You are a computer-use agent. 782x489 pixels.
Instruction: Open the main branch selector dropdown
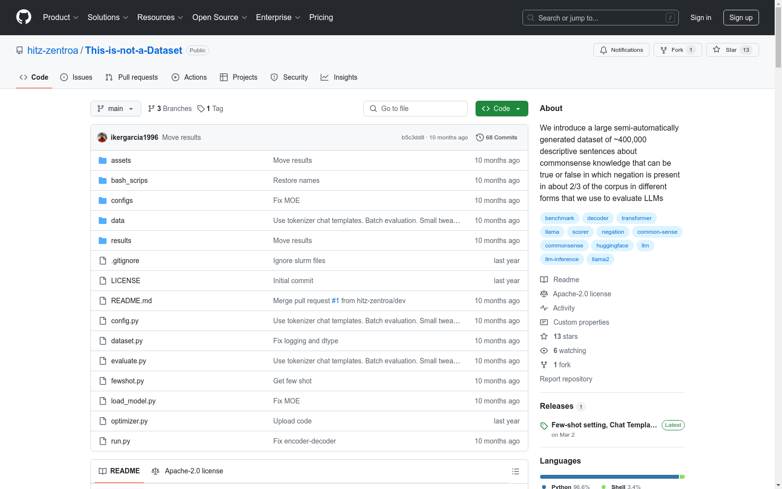[116, 109]
